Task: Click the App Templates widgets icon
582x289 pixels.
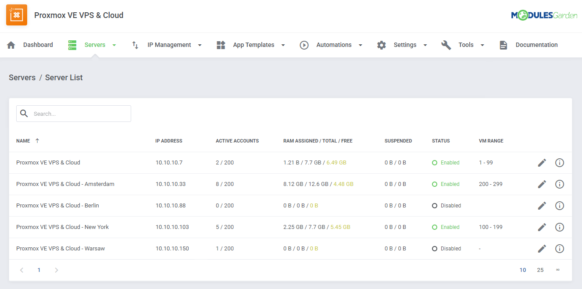Action: (x=221, y=45)
